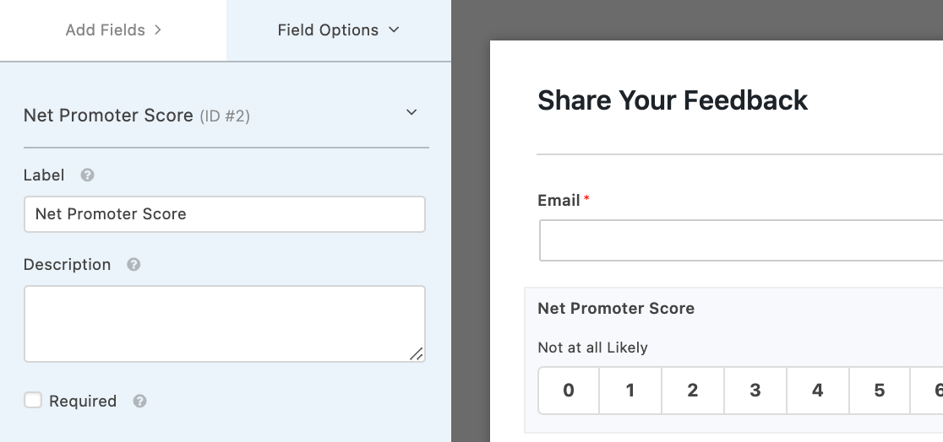Open the Required help question-mark icon

tap(139, 401)
